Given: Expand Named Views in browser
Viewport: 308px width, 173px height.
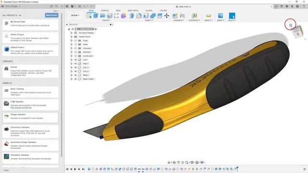Looking at the screenshot, I should [72, 37].
